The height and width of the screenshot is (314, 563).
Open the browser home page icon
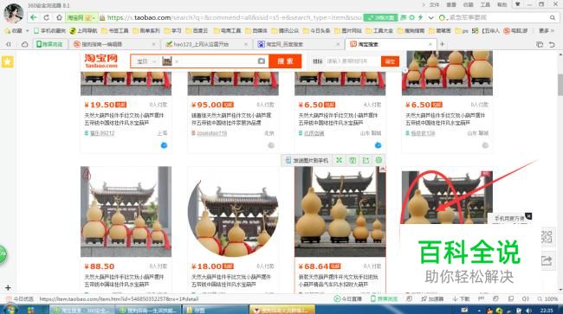click(59, 17)
